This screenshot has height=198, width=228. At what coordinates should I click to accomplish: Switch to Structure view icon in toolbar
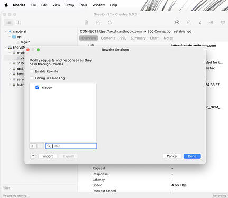coord(8,23)
